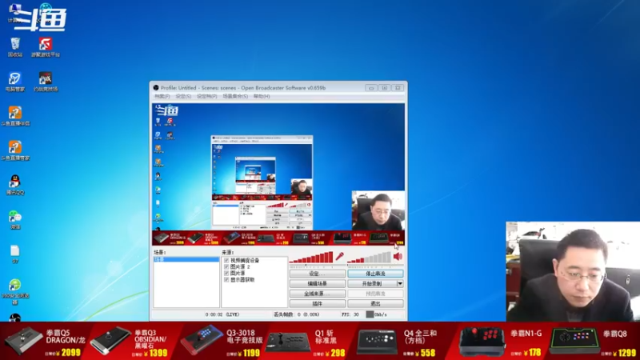
Task: Select the 腾讯QQ penguin desktop icon
Action: tap(15, 185)
